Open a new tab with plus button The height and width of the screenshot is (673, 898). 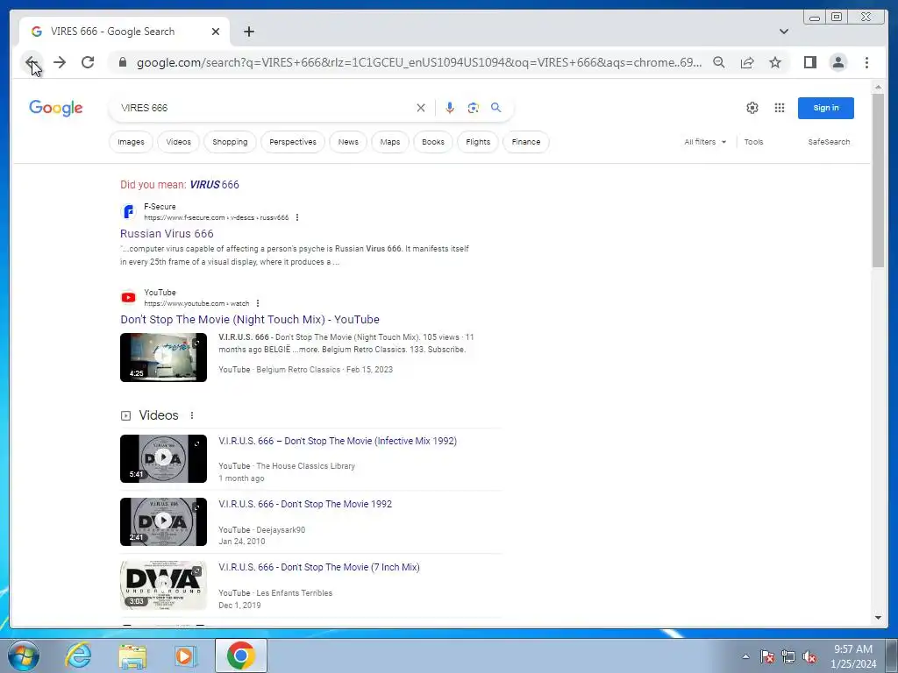tap(248, 32)
